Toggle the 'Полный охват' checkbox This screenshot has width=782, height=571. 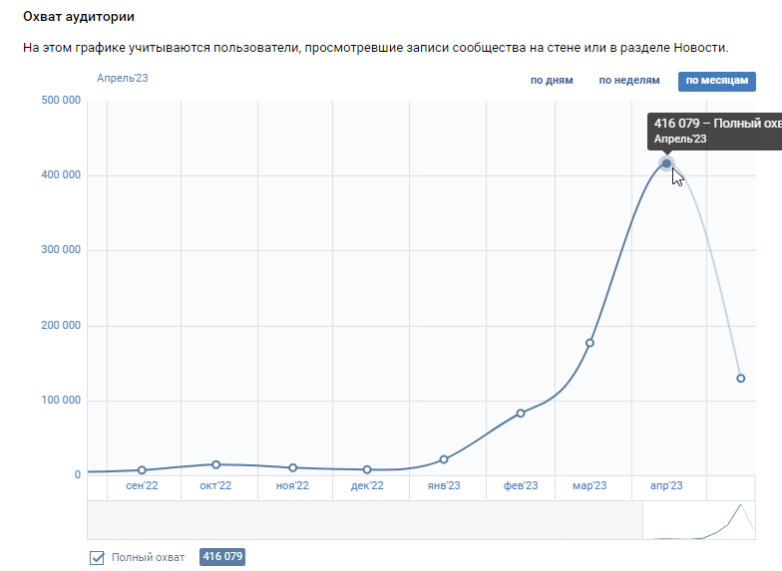(97, 557)
